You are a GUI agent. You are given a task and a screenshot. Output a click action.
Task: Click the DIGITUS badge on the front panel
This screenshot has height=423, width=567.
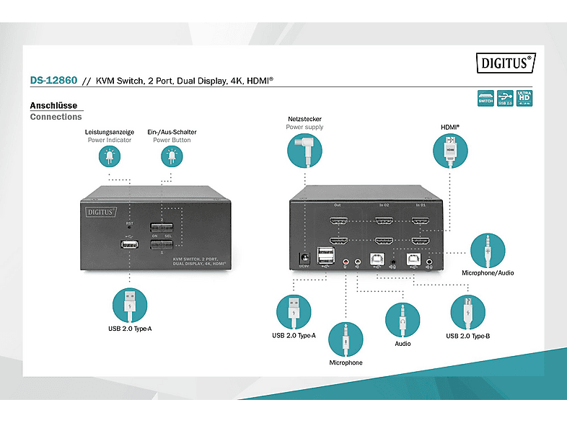click(101, 212)
